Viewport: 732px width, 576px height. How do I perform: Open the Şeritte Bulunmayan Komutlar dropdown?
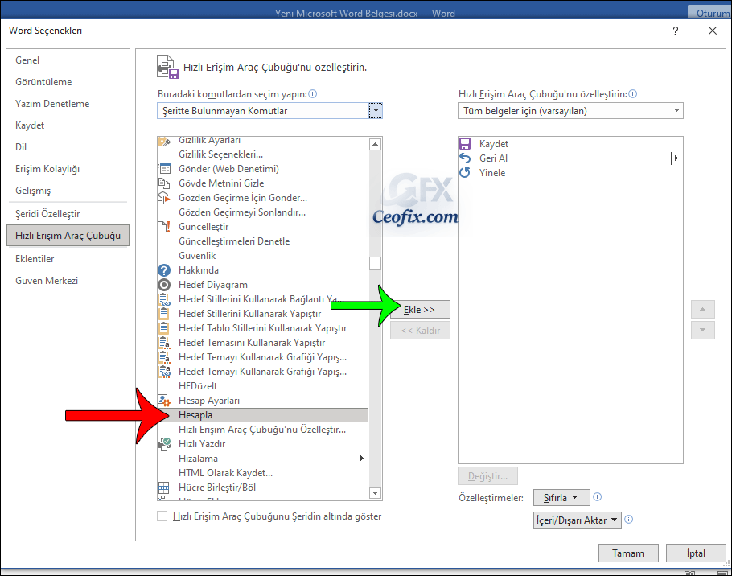(x=376, y=111)
